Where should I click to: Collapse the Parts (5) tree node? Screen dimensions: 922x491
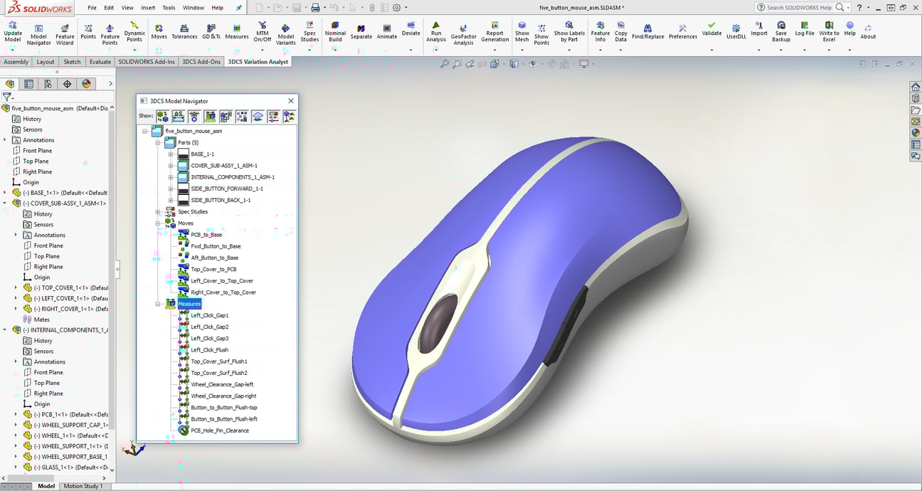point(158,142)
